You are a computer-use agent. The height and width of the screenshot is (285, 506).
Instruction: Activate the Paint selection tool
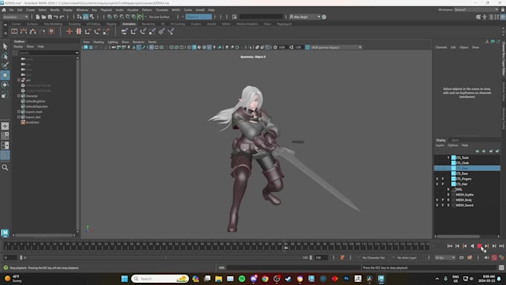(x=5, y=65)
